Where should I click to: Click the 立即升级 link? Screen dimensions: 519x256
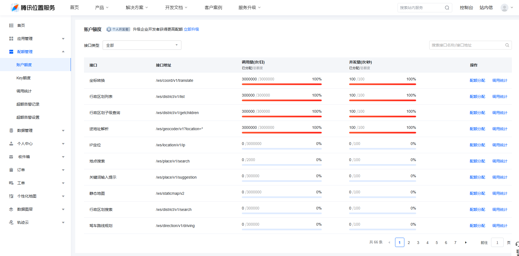(191, 29)
